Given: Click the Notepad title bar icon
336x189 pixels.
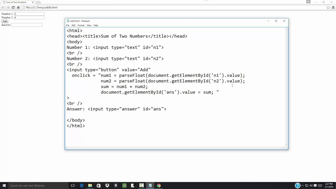Looking at the screenshot, I should pyautogui.click(x=68, y=21).
